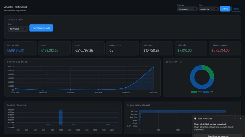245x137 pixels.
Task: Download report with Excel Raporu İndir
Action: pyautogui.click(x=41, y=28)
